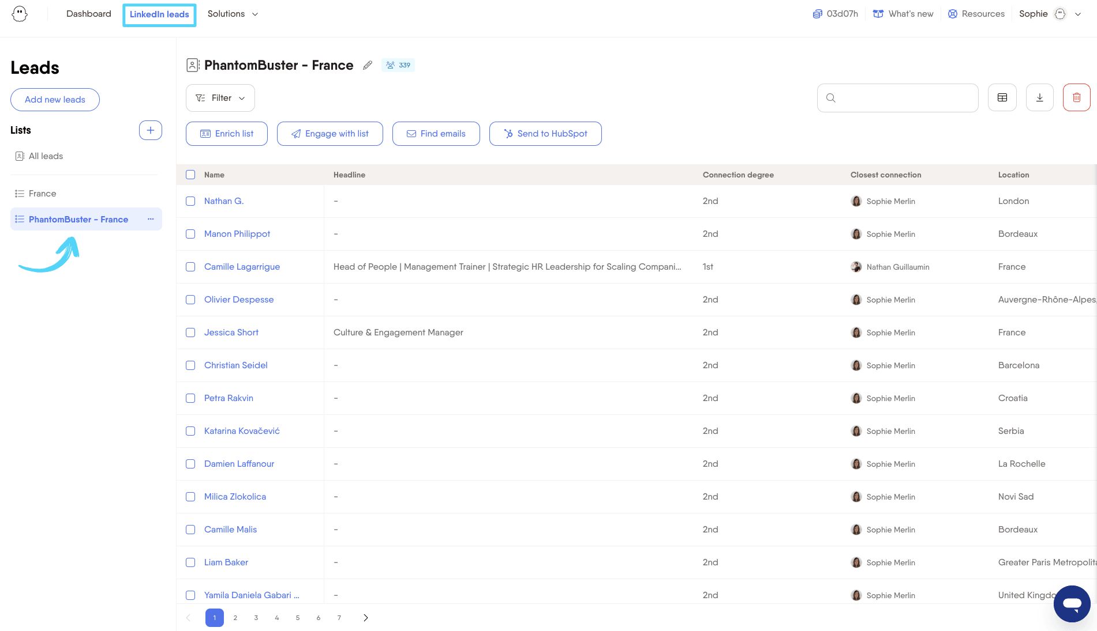Go to next page arrow in pagination

tap(366, 618)
